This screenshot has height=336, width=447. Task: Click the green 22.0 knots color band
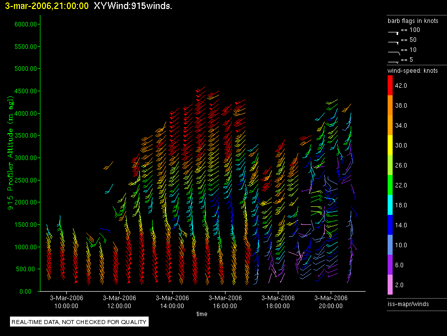[390, 185]
